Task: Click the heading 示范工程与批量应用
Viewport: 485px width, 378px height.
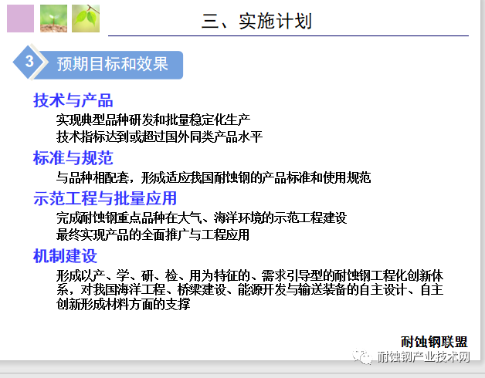Action: (x=105, y=198)
